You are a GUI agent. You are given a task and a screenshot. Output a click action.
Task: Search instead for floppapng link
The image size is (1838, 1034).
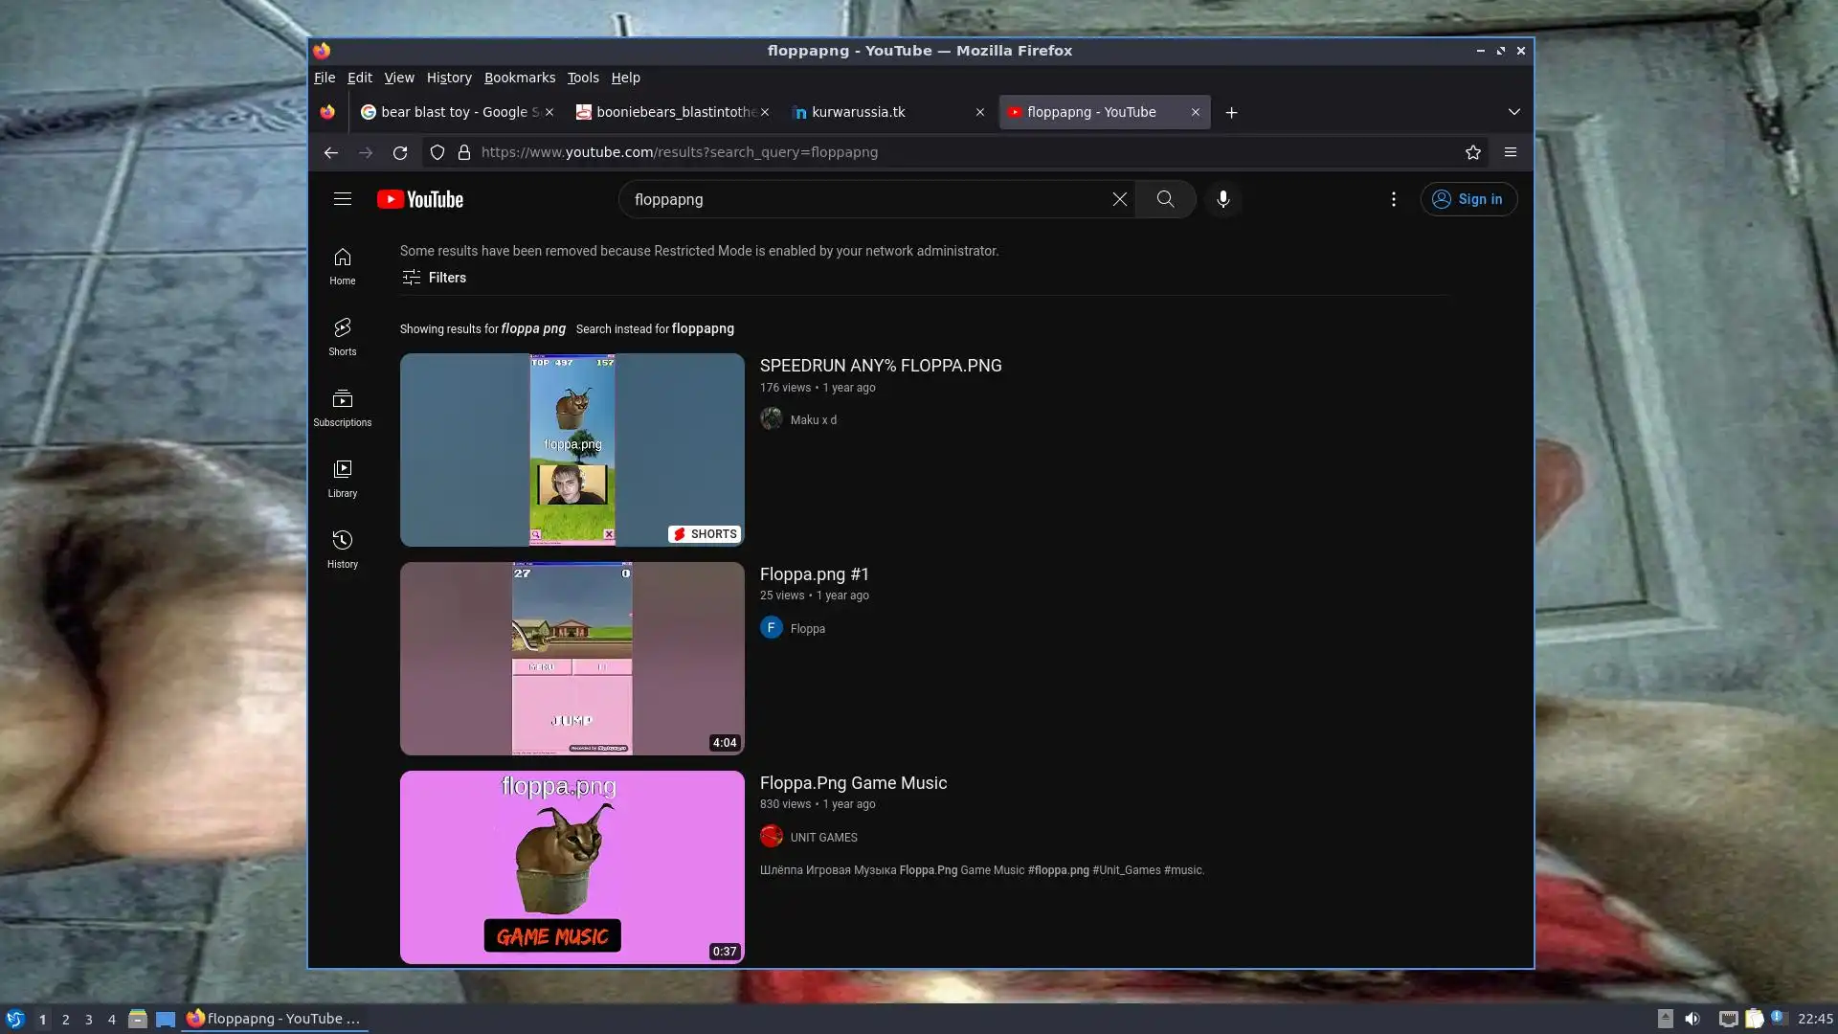pyautogui.click(x=702, y=328)
